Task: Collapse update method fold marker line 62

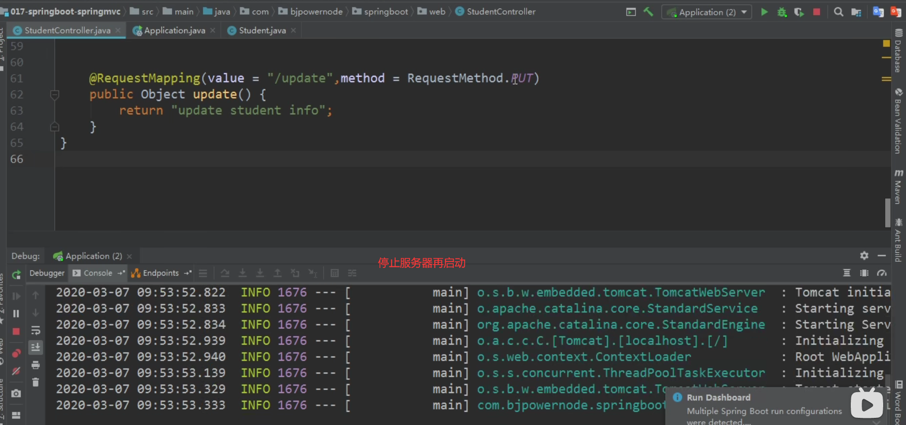Action: [x=55, y=94]
